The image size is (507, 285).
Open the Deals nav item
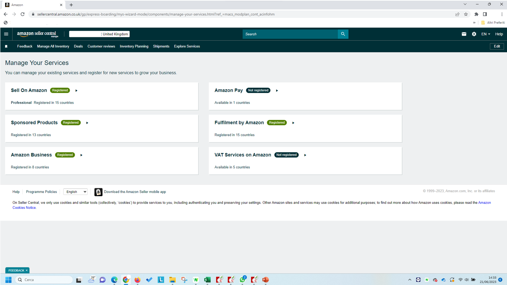(x=78, y=46)
